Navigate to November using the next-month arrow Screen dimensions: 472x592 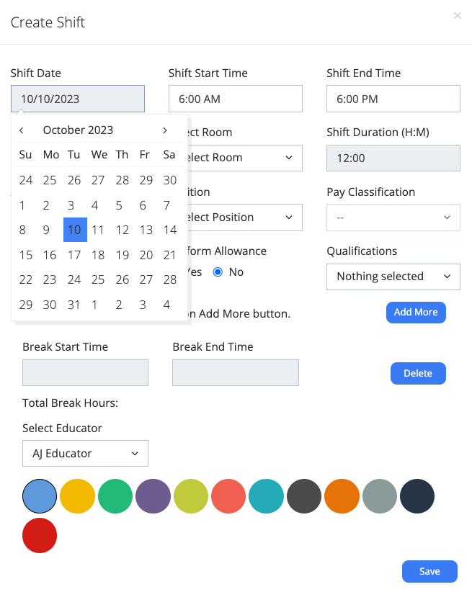[164, 130]
